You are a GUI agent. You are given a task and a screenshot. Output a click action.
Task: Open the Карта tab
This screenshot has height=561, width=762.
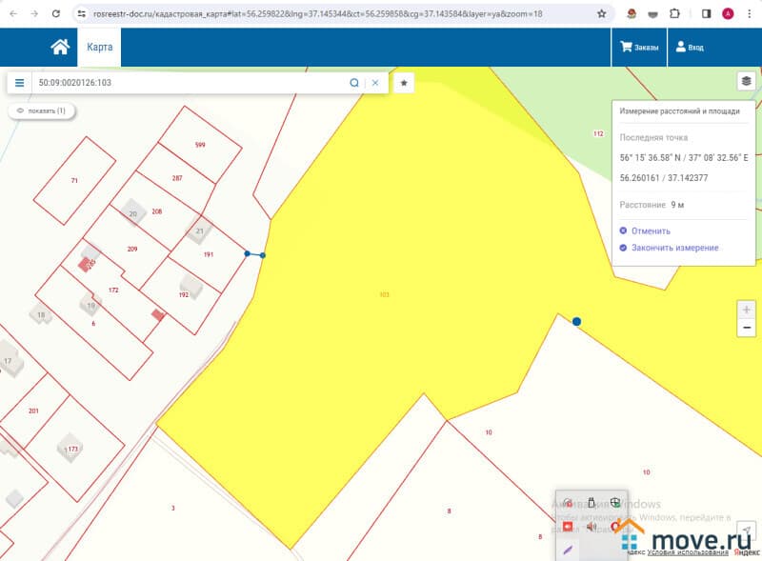[99, 48]
